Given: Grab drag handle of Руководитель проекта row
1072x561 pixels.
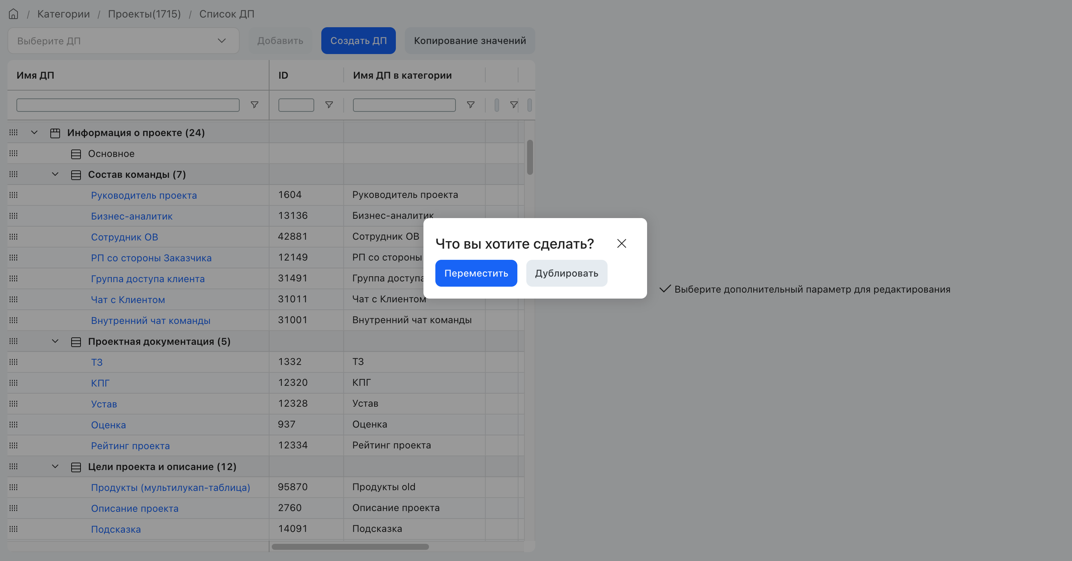Looking at the screenshot, I should [x=13, y=195].
